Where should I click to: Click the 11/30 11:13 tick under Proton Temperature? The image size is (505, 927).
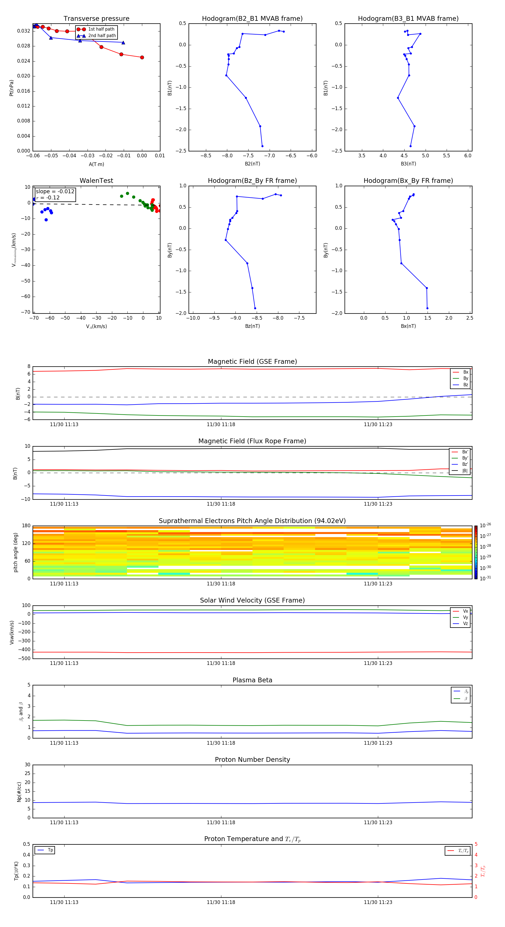64,902
